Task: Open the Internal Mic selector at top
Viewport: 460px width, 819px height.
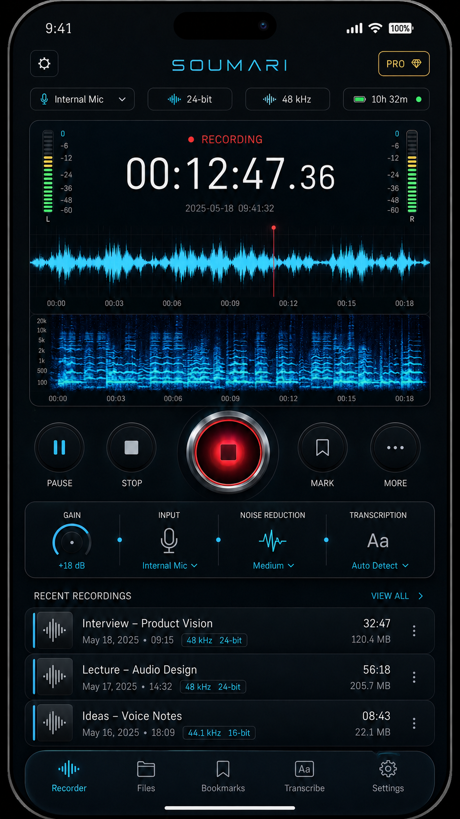Action: [x=82, y=99]
